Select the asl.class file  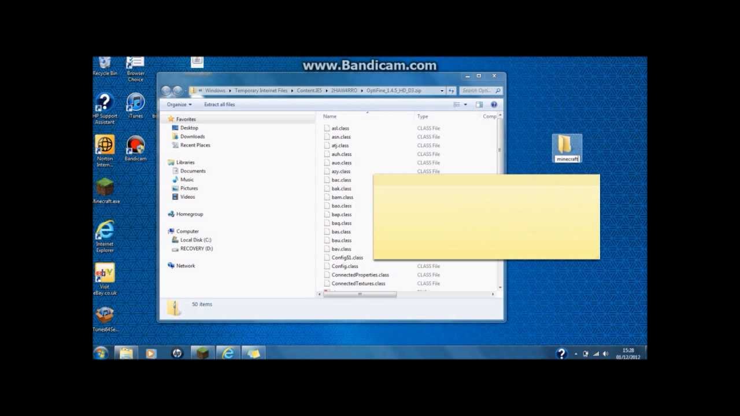click(340, 128)
